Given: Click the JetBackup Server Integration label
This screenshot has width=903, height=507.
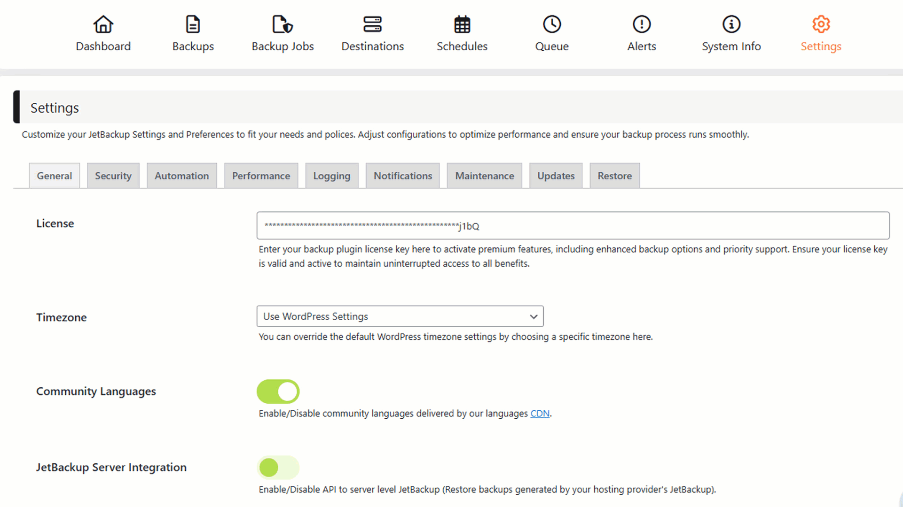Looking at the screenshot, I should click(x=111, y=468).
